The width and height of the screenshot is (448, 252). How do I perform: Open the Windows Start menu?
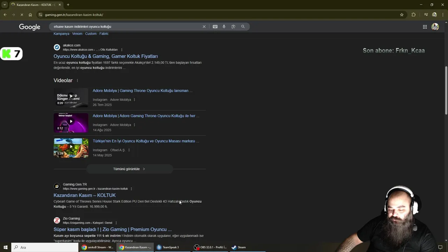click(6, 247)
